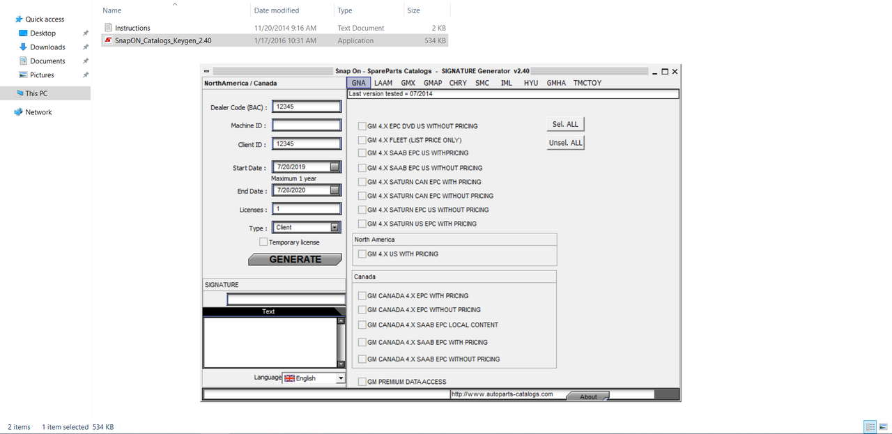Click the Downloads arrow icon in sidebar
This screenshot has height=434, width=892.
[23, 47]
